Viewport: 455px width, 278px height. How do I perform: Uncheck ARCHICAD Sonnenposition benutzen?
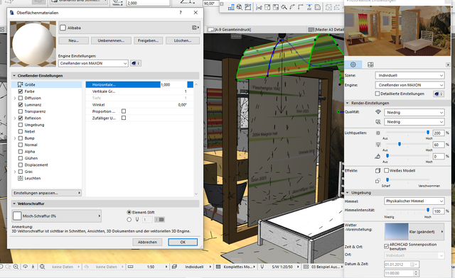[x=386, y=246]
